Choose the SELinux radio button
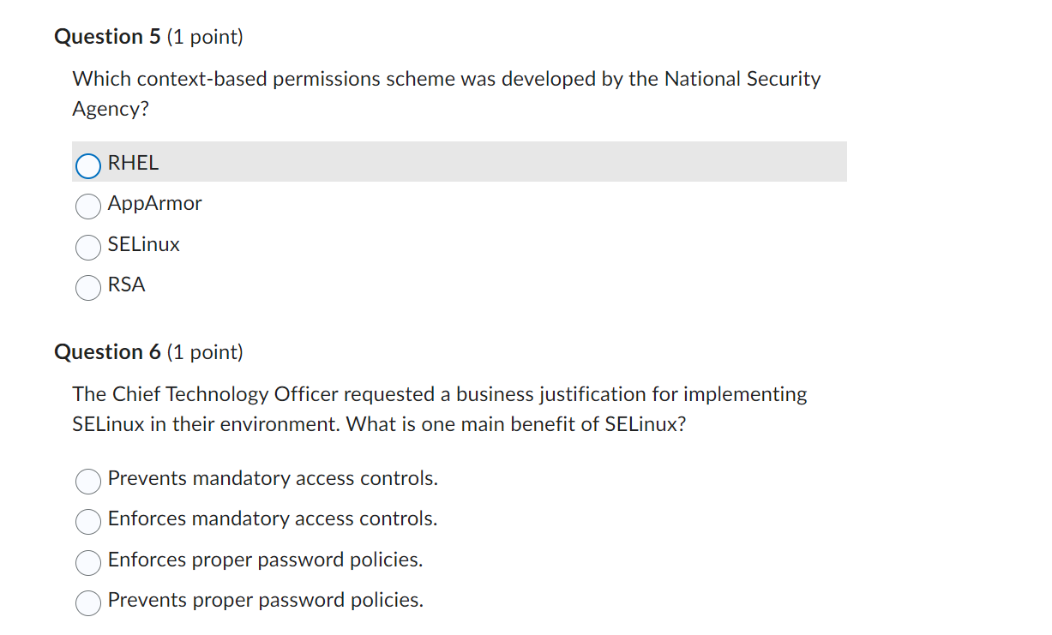Image resolution: width=1052 pixels, height=635 pixels. (x=88, y=247)
